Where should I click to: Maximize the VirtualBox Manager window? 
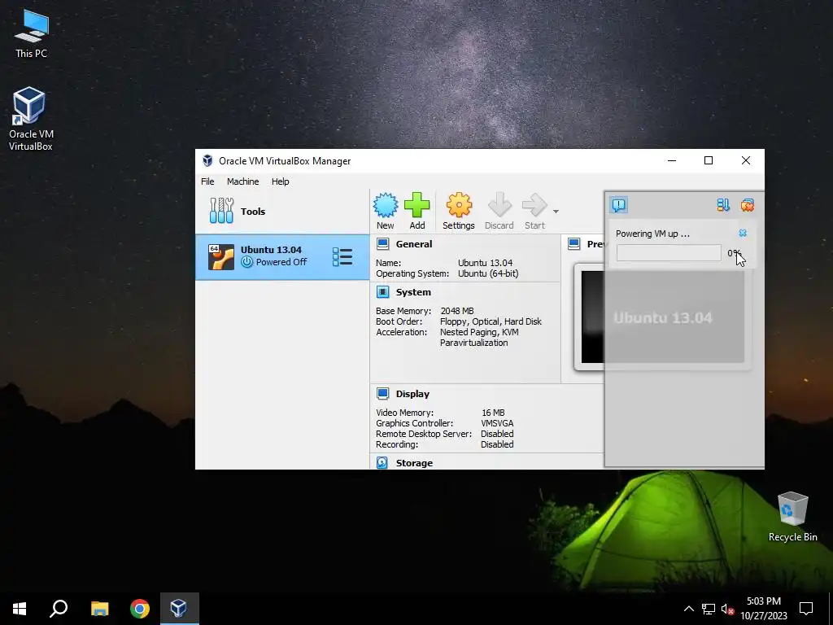(709, 160)
